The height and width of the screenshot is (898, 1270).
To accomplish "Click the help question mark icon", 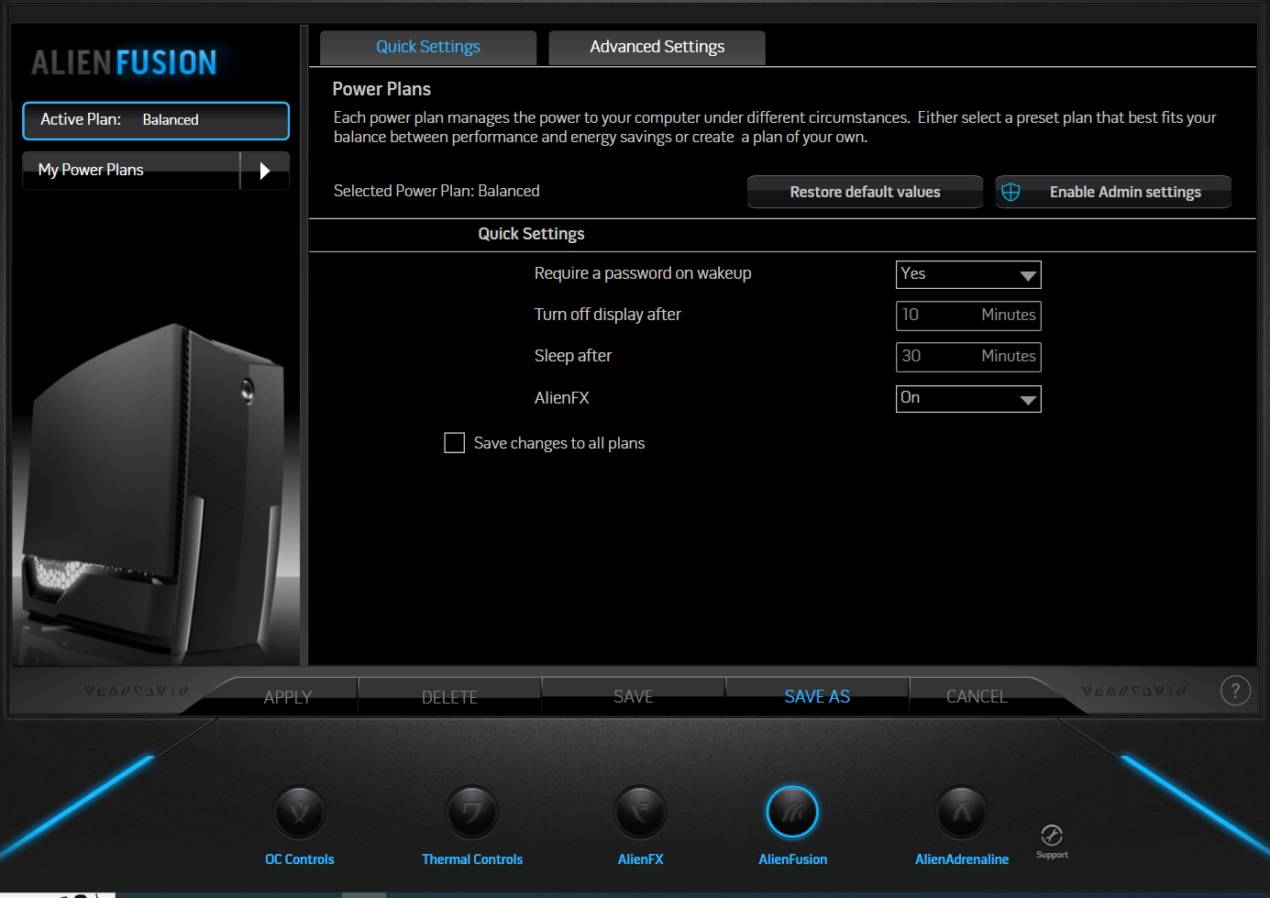I will pyautogui.click(x=1235, y=691).
